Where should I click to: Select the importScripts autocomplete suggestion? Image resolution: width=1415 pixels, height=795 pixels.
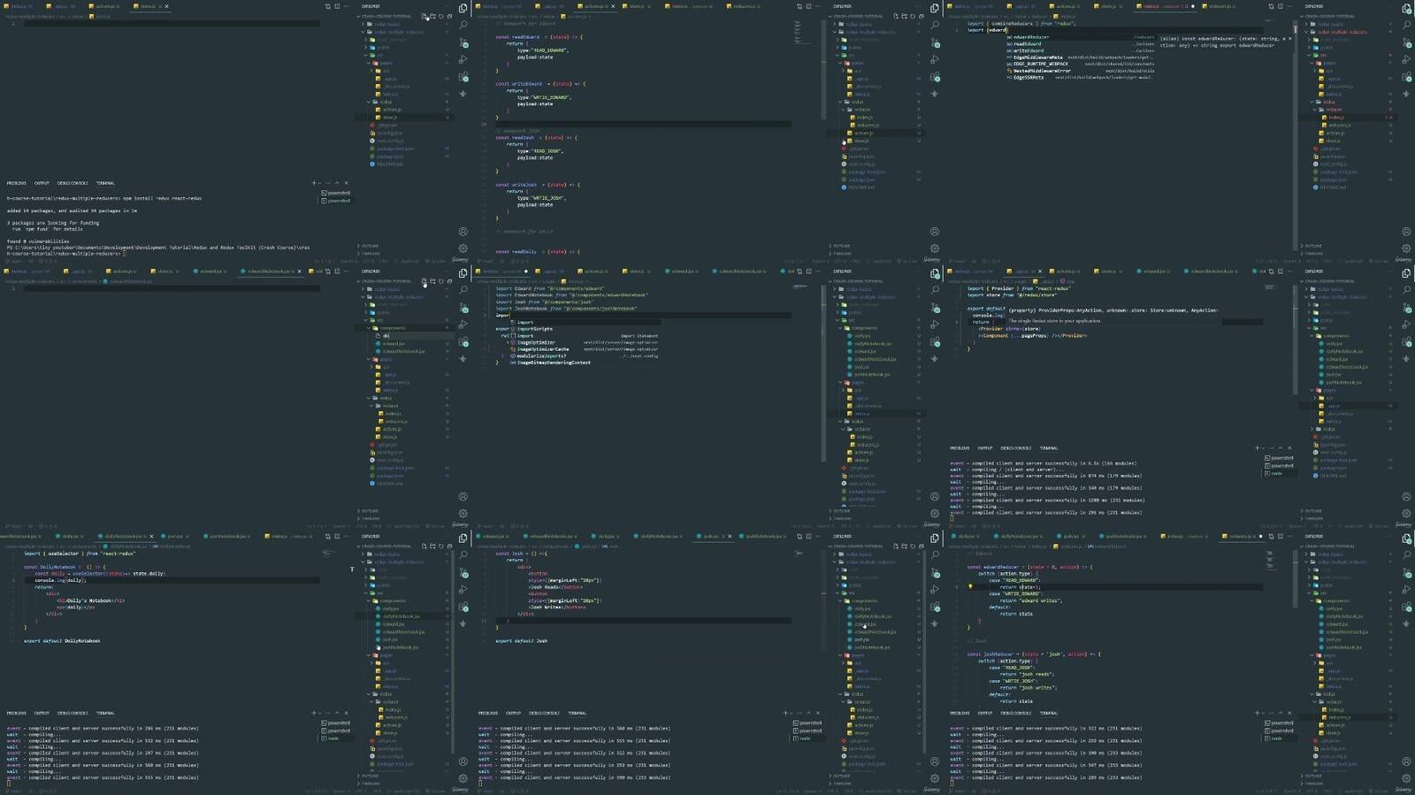click(x=587, y=329)
